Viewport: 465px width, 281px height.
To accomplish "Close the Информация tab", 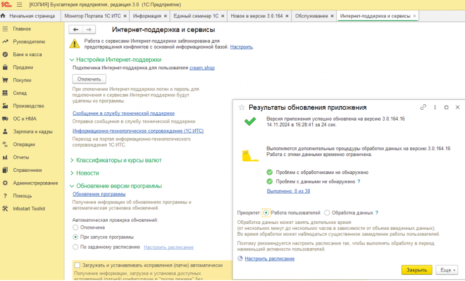I will click(165, 16).
